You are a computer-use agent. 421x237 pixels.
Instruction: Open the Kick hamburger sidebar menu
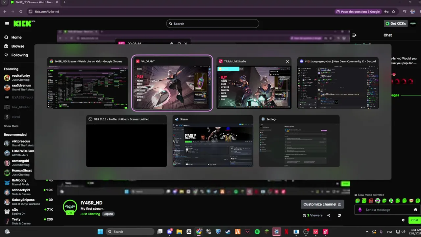7,24
